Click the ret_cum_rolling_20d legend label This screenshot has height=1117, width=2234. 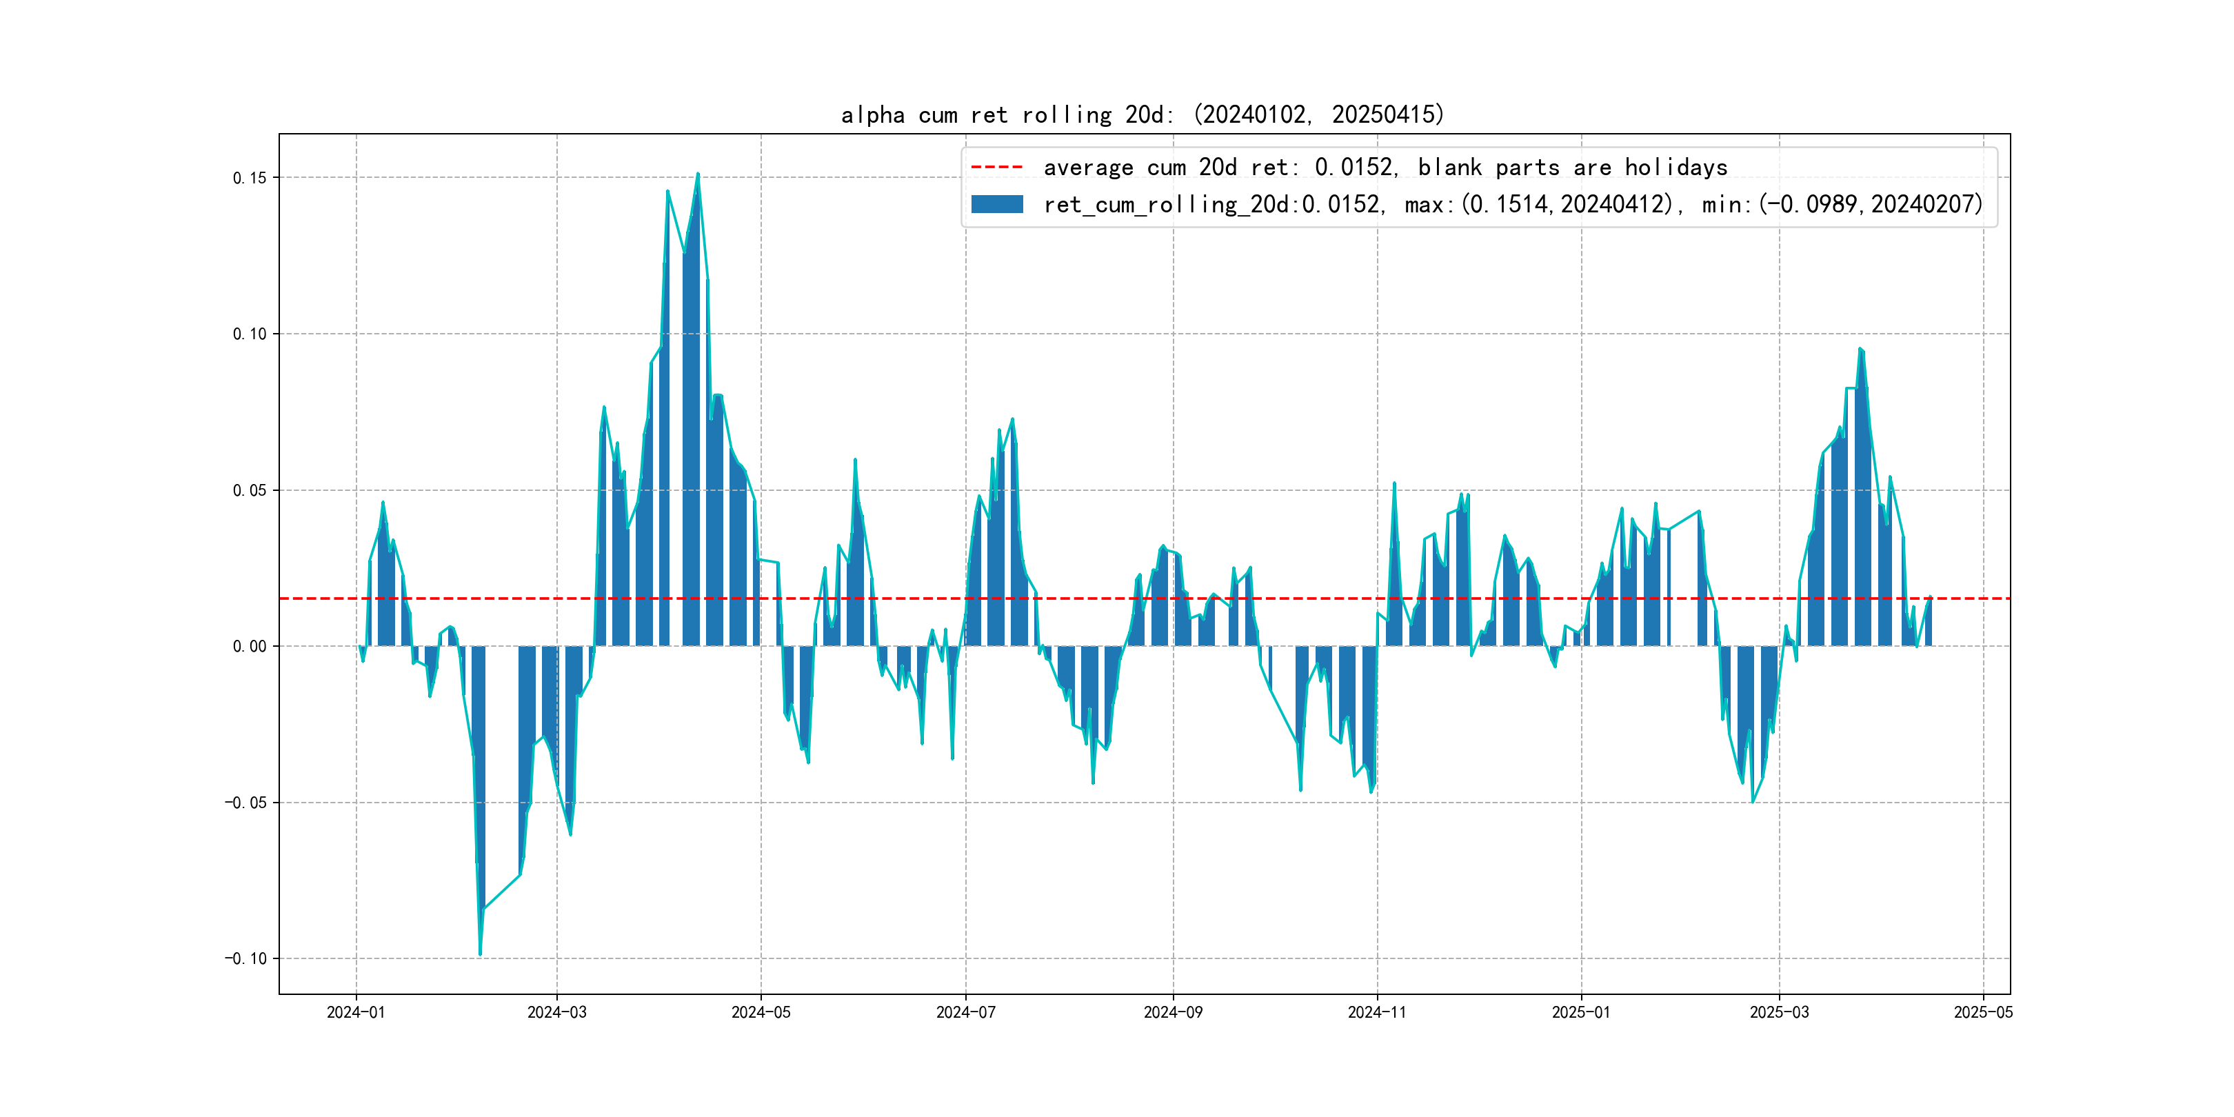pos(1513,205)
